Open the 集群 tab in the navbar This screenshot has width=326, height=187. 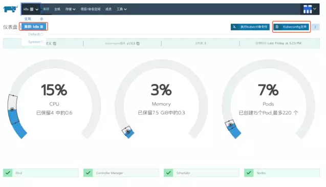coord(46,9)
